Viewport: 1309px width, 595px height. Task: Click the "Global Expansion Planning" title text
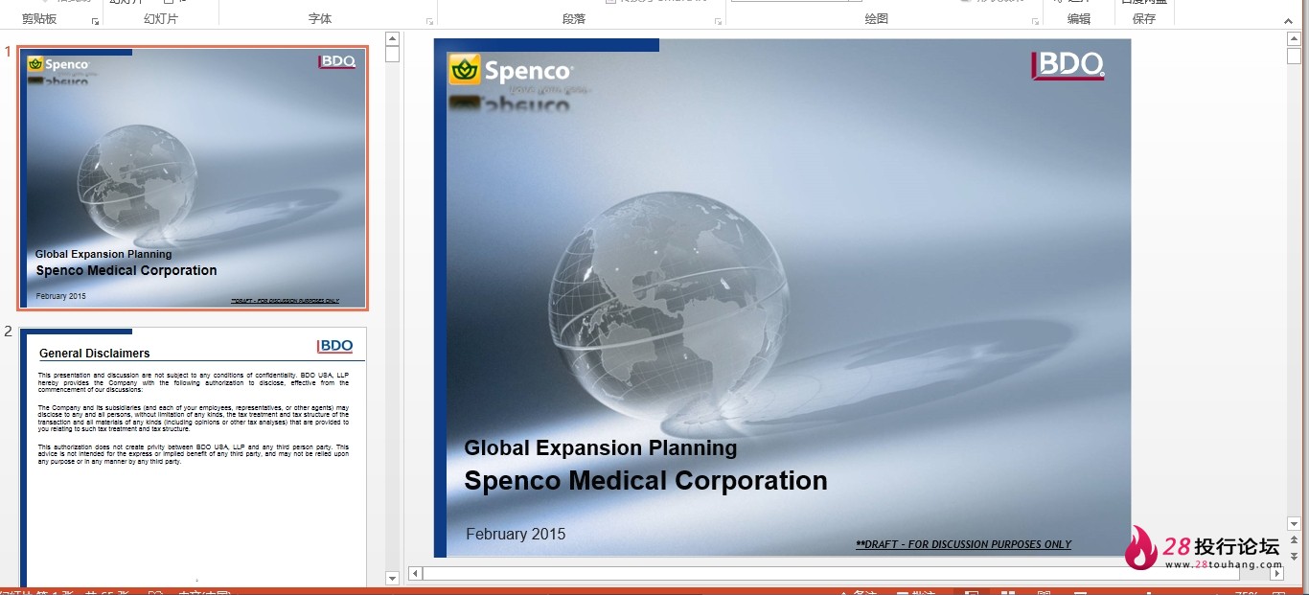pyautogui.click(x=601, y=447)
